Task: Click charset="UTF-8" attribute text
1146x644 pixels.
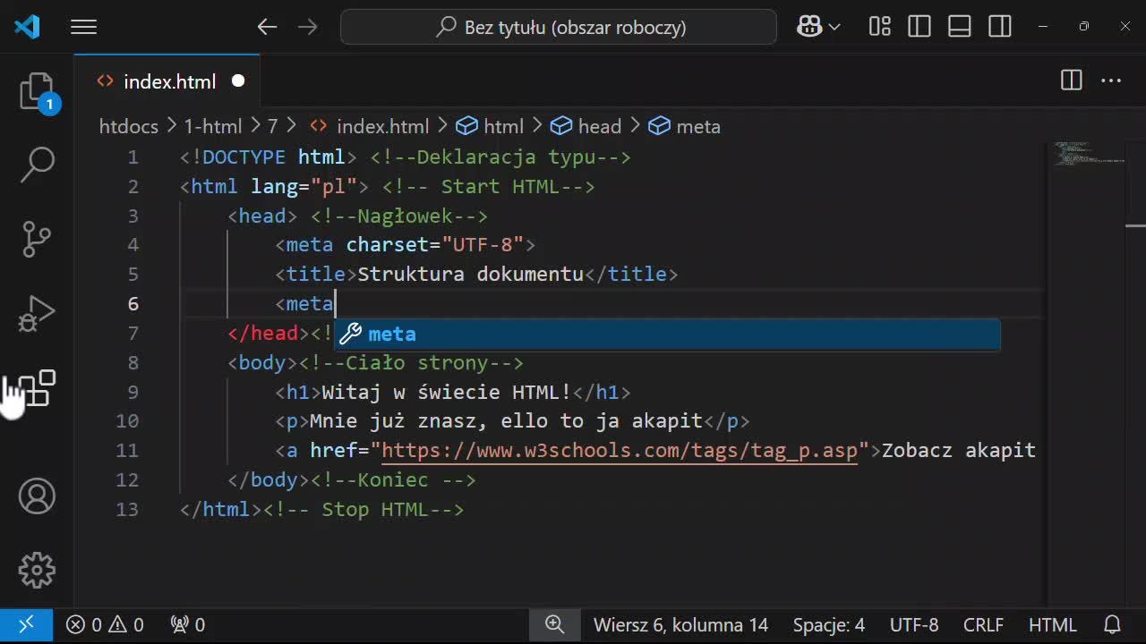Action: tap(435, 244)
